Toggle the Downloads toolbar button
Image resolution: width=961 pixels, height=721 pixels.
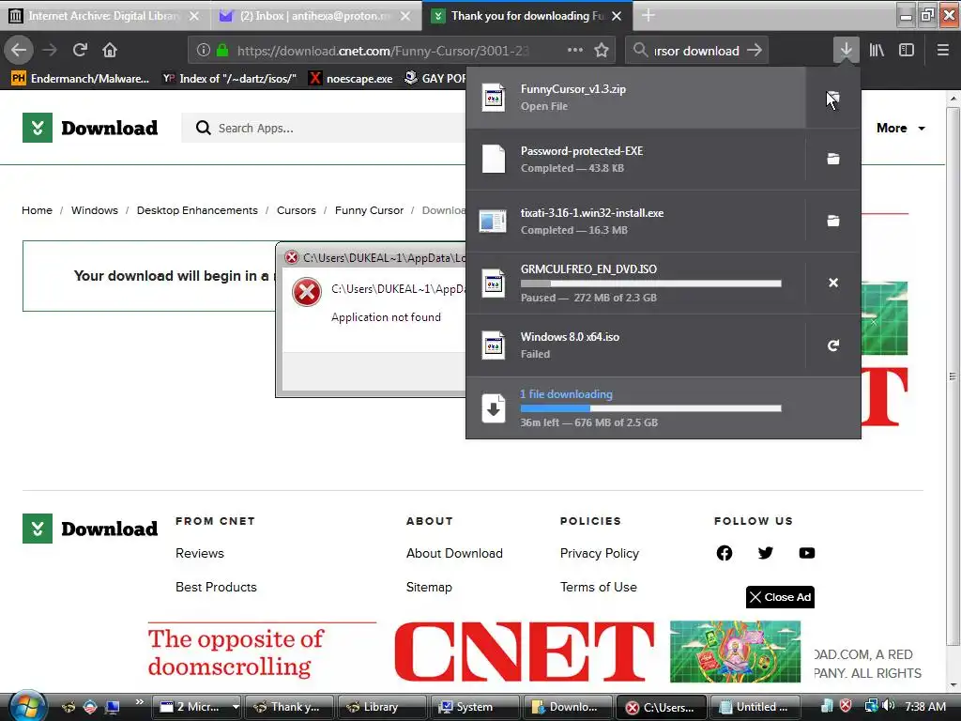click(847, 51)
